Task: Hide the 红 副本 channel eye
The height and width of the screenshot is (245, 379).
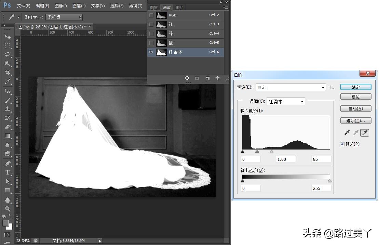Action: tap(151, 52)
